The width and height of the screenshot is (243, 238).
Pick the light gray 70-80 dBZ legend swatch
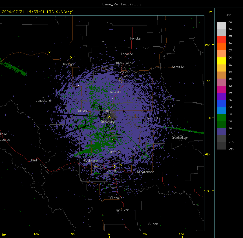(222, 26)
